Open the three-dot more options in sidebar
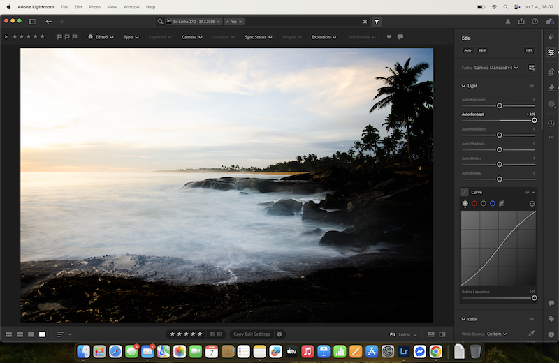 [x=551, y=137]
